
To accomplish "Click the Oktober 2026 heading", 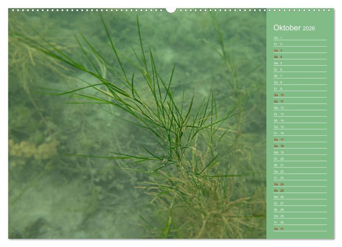I will pyautogui.click(x=294, y=28).
